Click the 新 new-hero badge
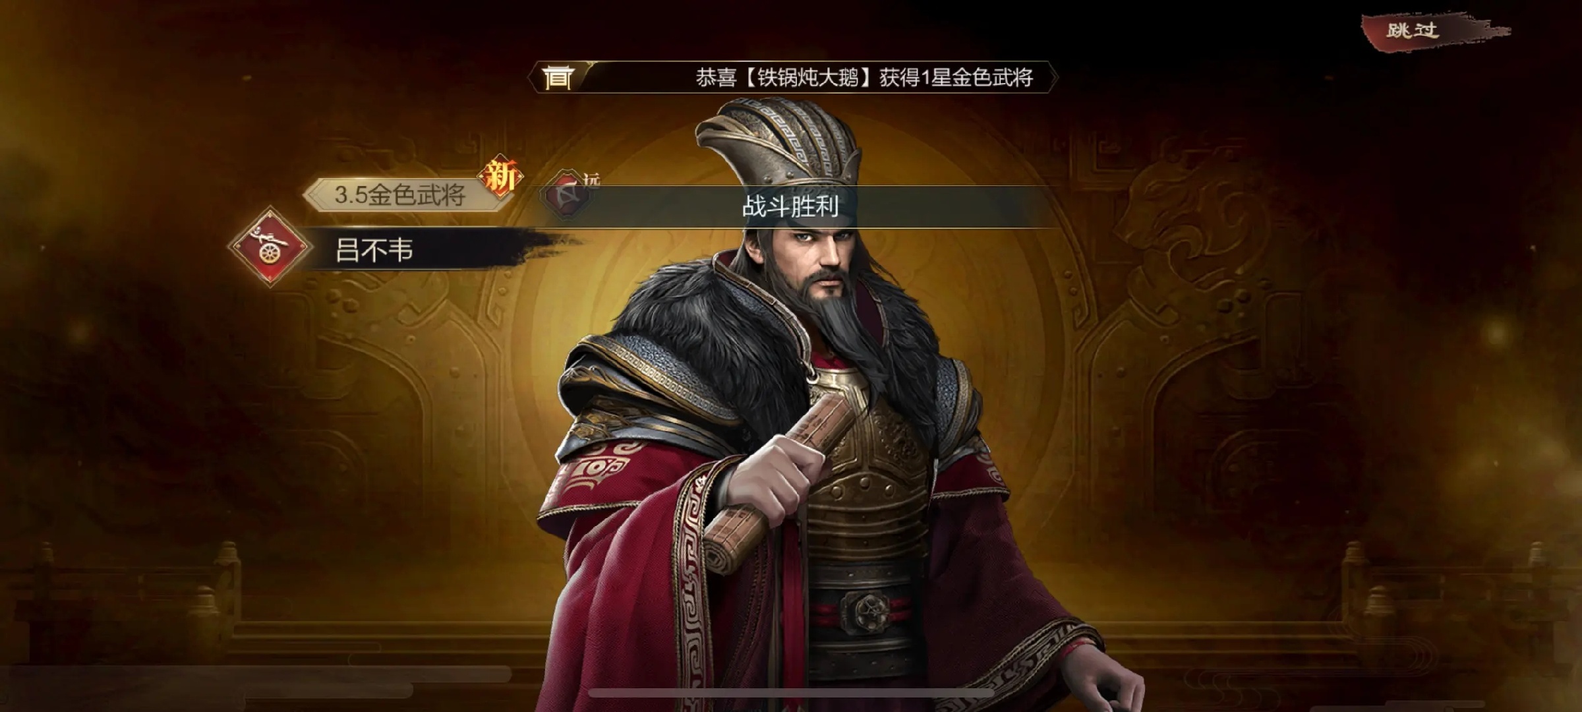 (x=501, y=177)
